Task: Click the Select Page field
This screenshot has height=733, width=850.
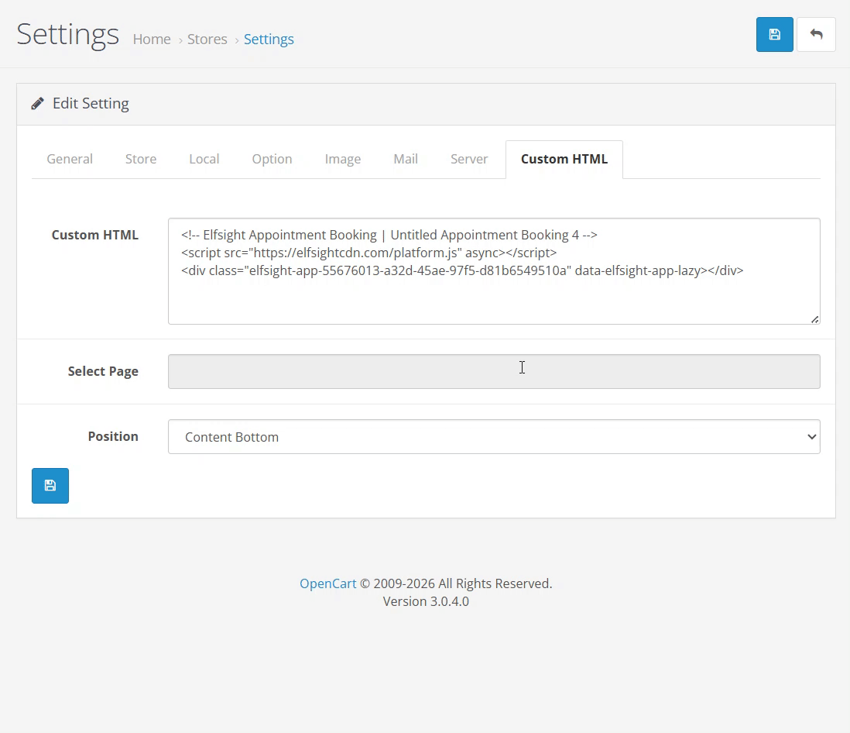Action: (494, 372)
